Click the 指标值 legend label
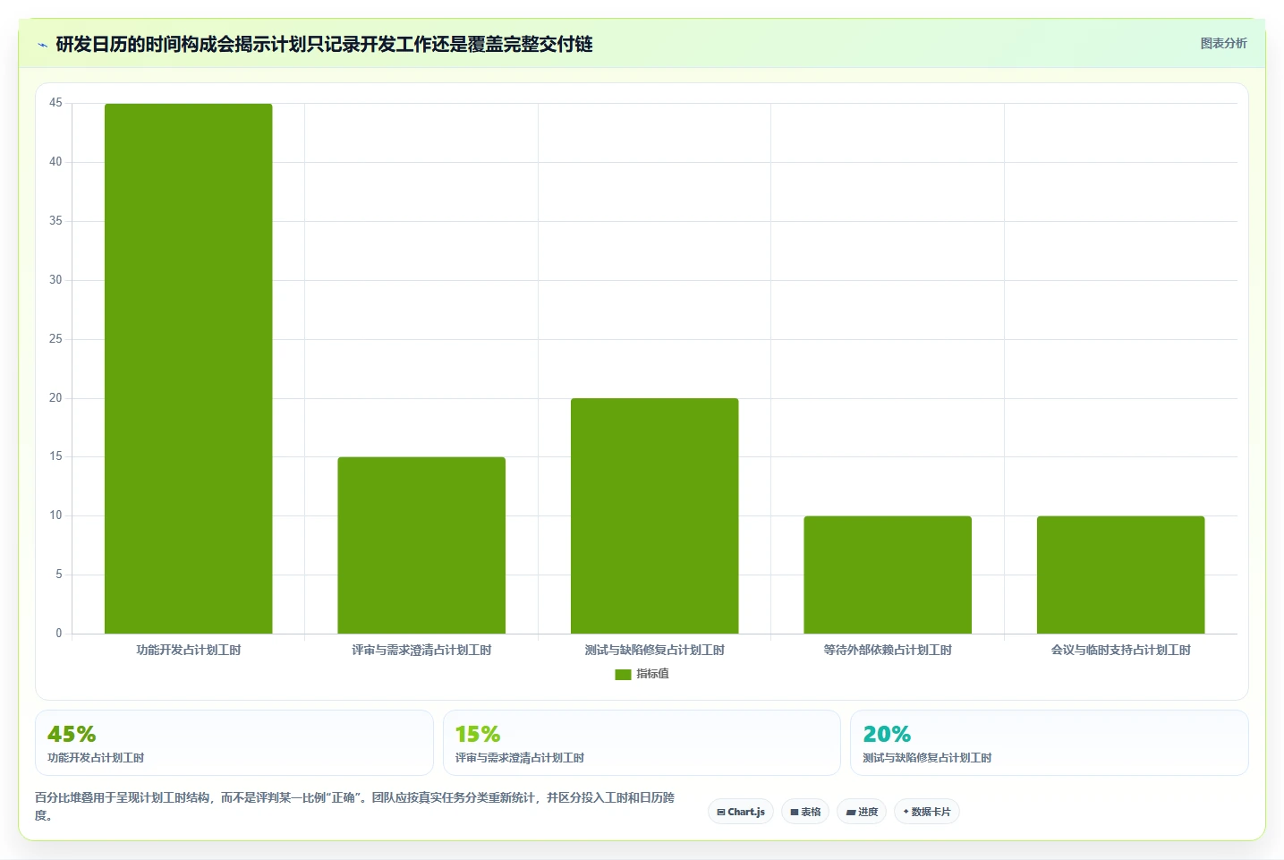1284x860 pixels. tap(652, 674)
